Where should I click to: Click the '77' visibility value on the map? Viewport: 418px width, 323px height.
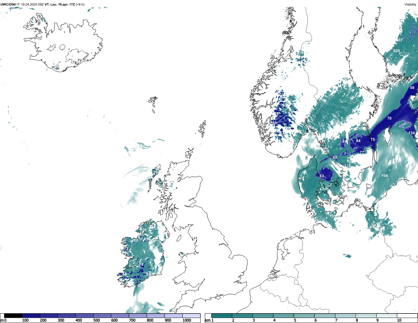coord(362,153)
